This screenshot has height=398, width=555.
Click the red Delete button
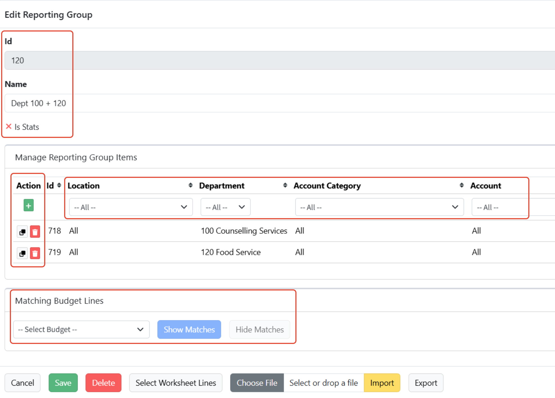[103, 383]
